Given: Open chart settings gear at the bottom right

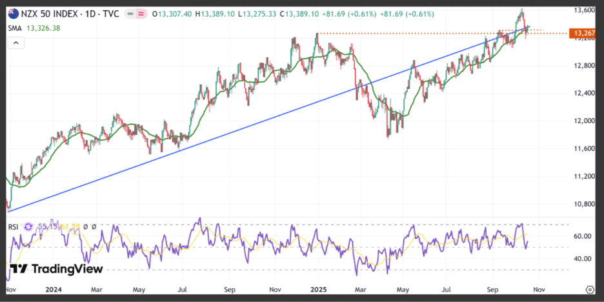Looking at the screenshot, I should coord(590,289).
